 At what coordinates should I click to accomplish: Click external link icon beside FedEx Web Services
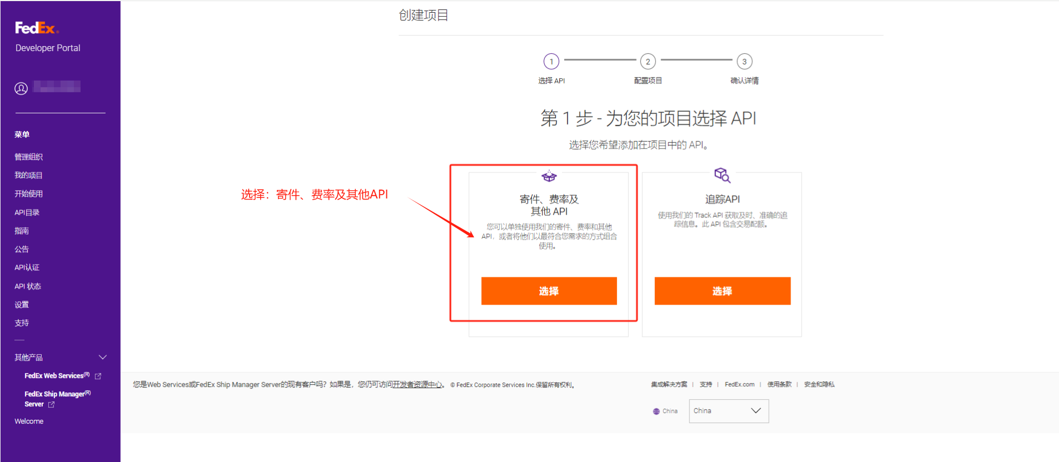(x=98, y=376)
